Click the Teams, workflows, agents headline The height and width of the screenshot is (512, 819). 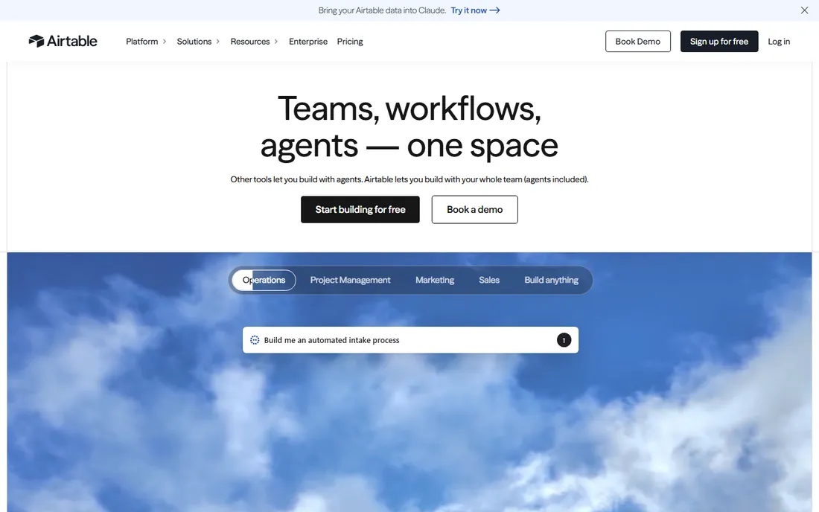[x=409, y=127]
